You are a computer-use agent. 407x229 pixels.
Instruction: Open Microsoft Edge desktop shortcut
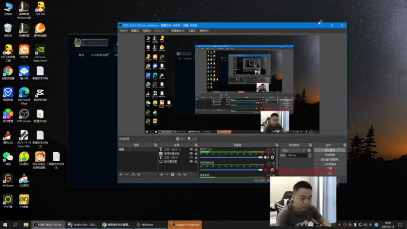24,96
